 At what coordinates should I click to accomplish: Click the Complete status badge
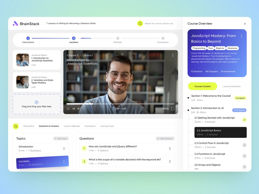240,98
